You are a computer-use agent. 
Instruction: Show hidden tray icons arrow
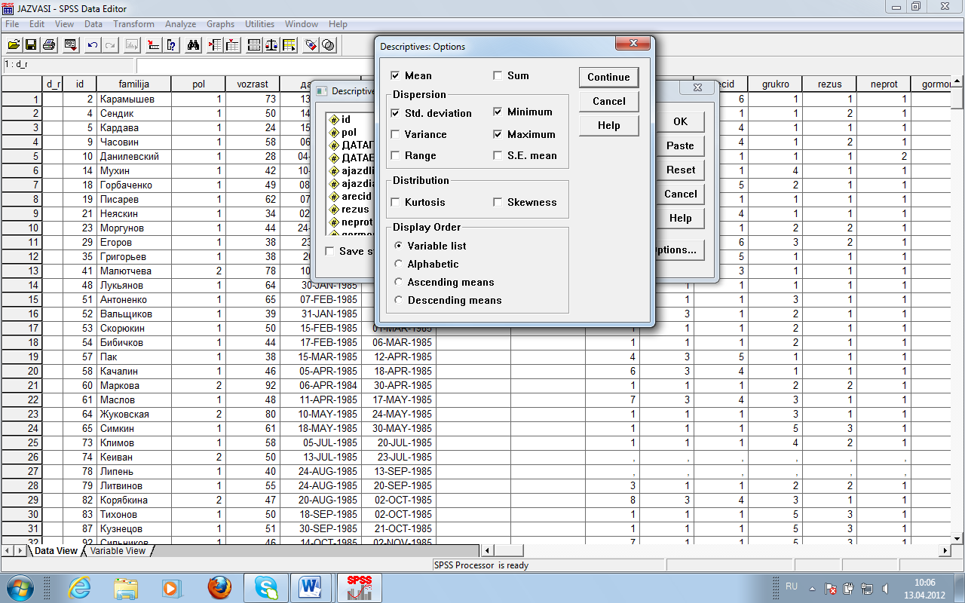(813, 588)
